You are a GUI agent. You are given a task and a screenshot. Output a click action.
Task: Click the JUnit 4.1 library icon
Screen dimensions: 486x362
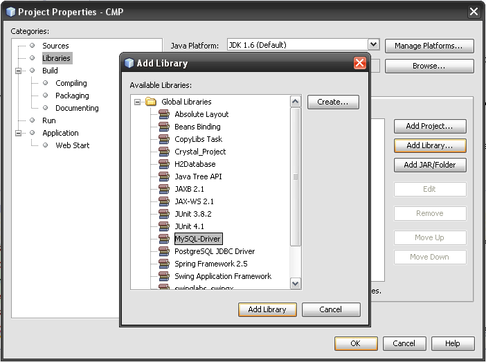[x=164, y=226]
